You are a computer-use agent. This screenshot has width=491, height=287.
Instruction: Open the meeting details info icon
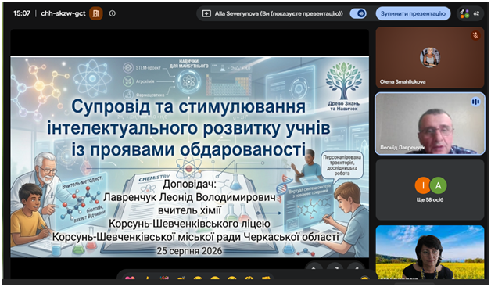[x=113, y=13]
